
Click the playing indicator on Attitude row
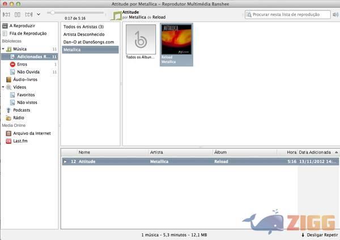point(65,161)
